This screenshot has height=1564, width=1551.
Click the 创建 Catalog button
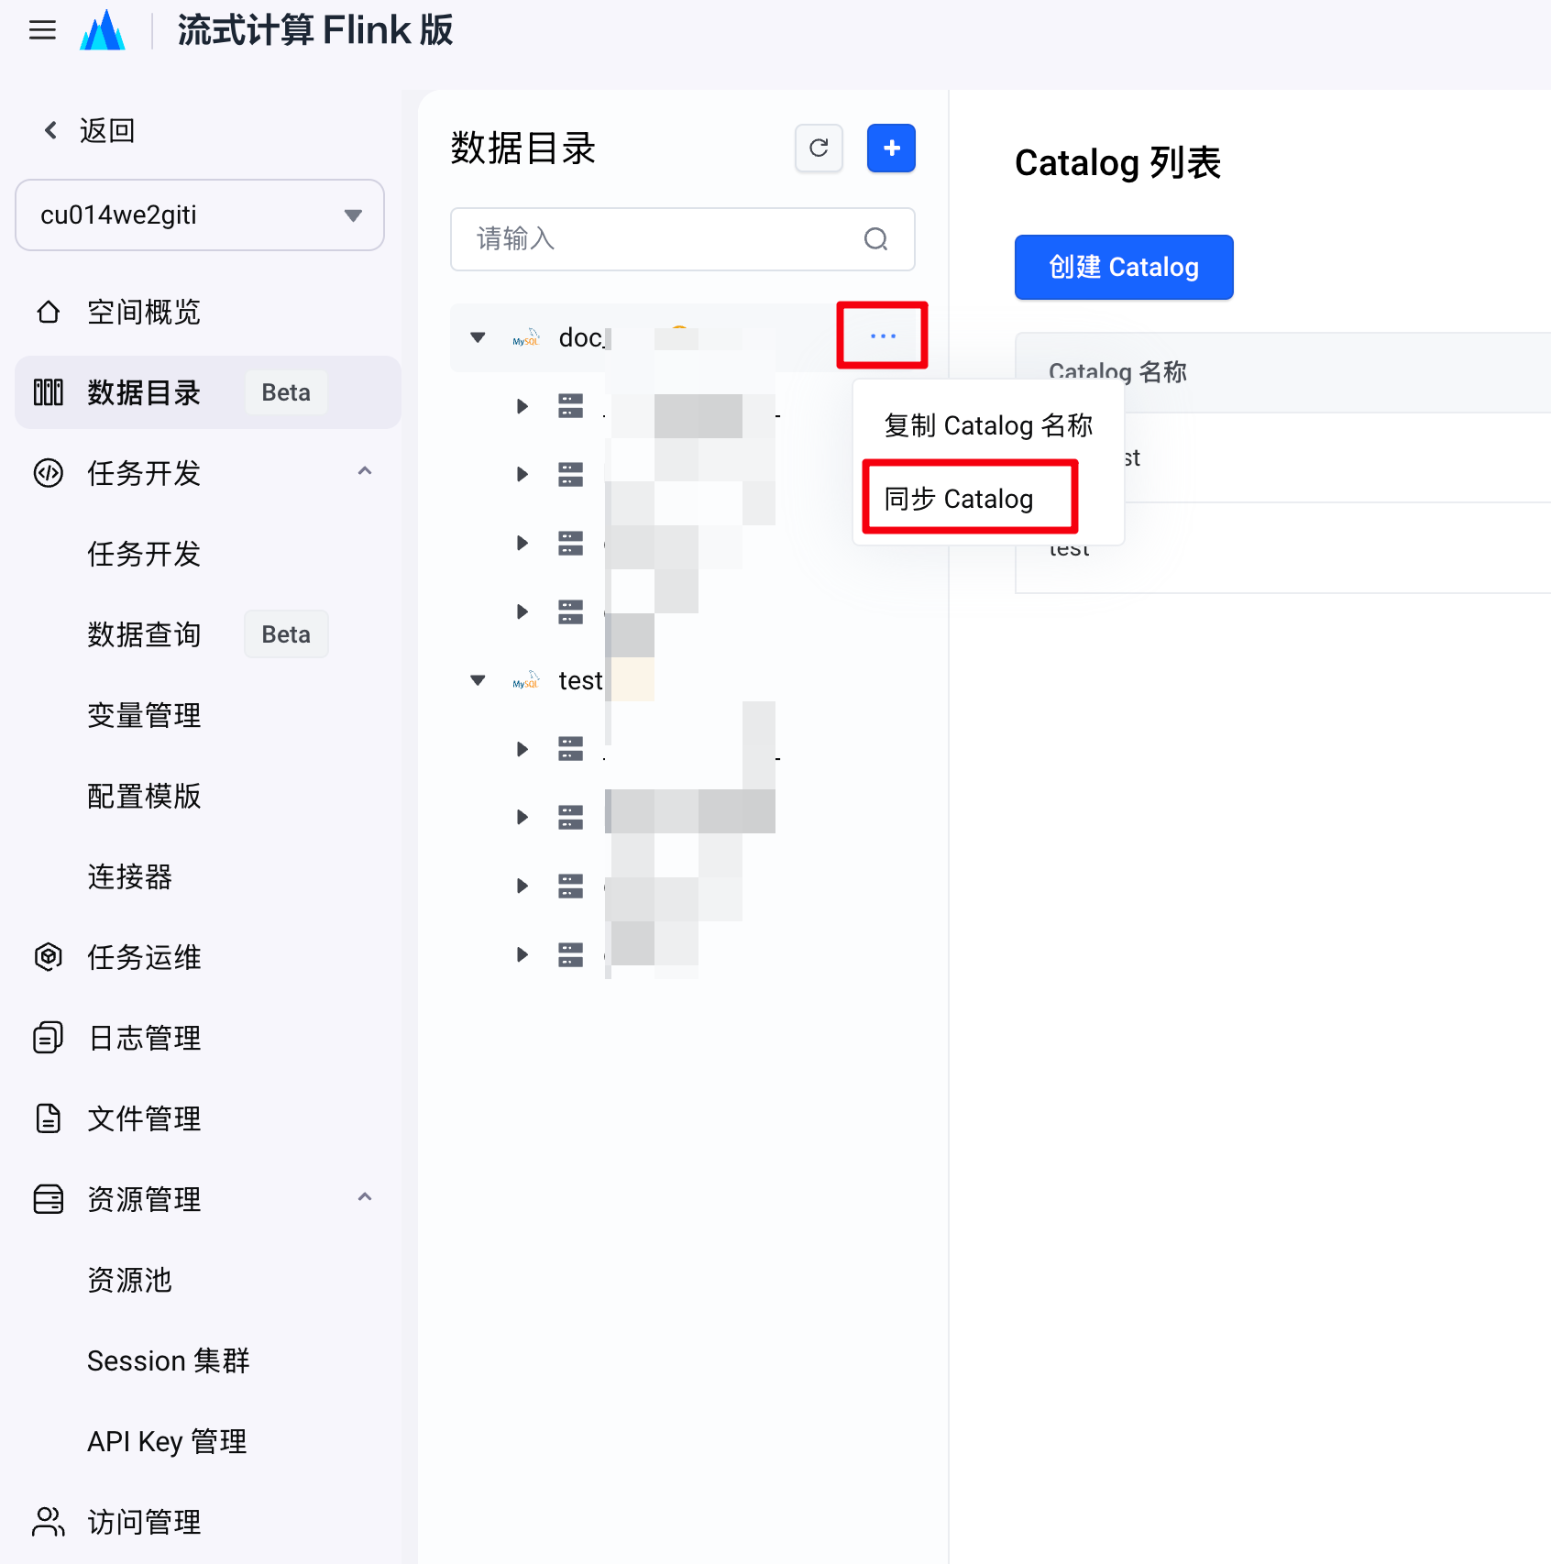(x=1124, y=268)
